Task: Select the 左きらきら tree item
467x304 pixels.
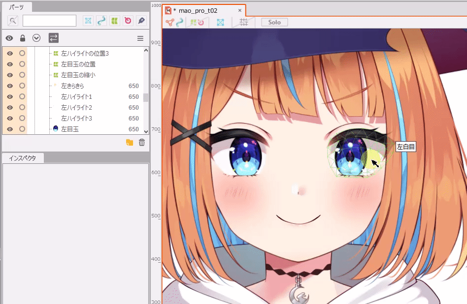Action: [x=72, y=86]
